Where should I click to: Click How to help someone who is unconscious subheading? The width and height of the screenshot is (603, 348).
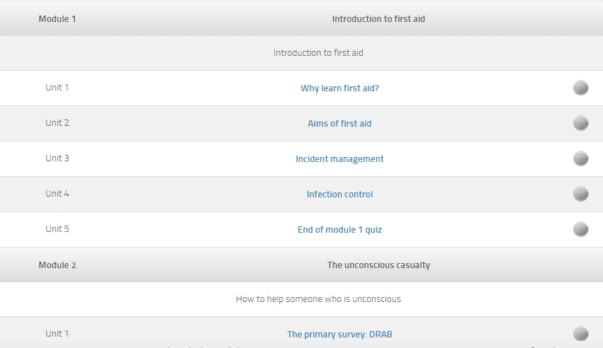(318, 299)
